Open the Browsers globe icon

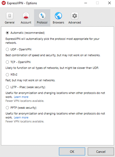click(58, 16)
